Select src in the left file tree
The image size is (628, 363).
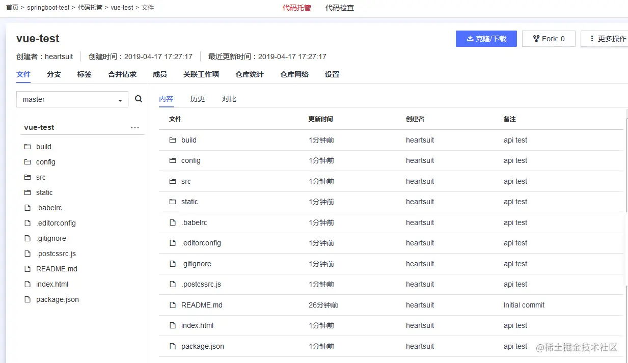(41, 177)
